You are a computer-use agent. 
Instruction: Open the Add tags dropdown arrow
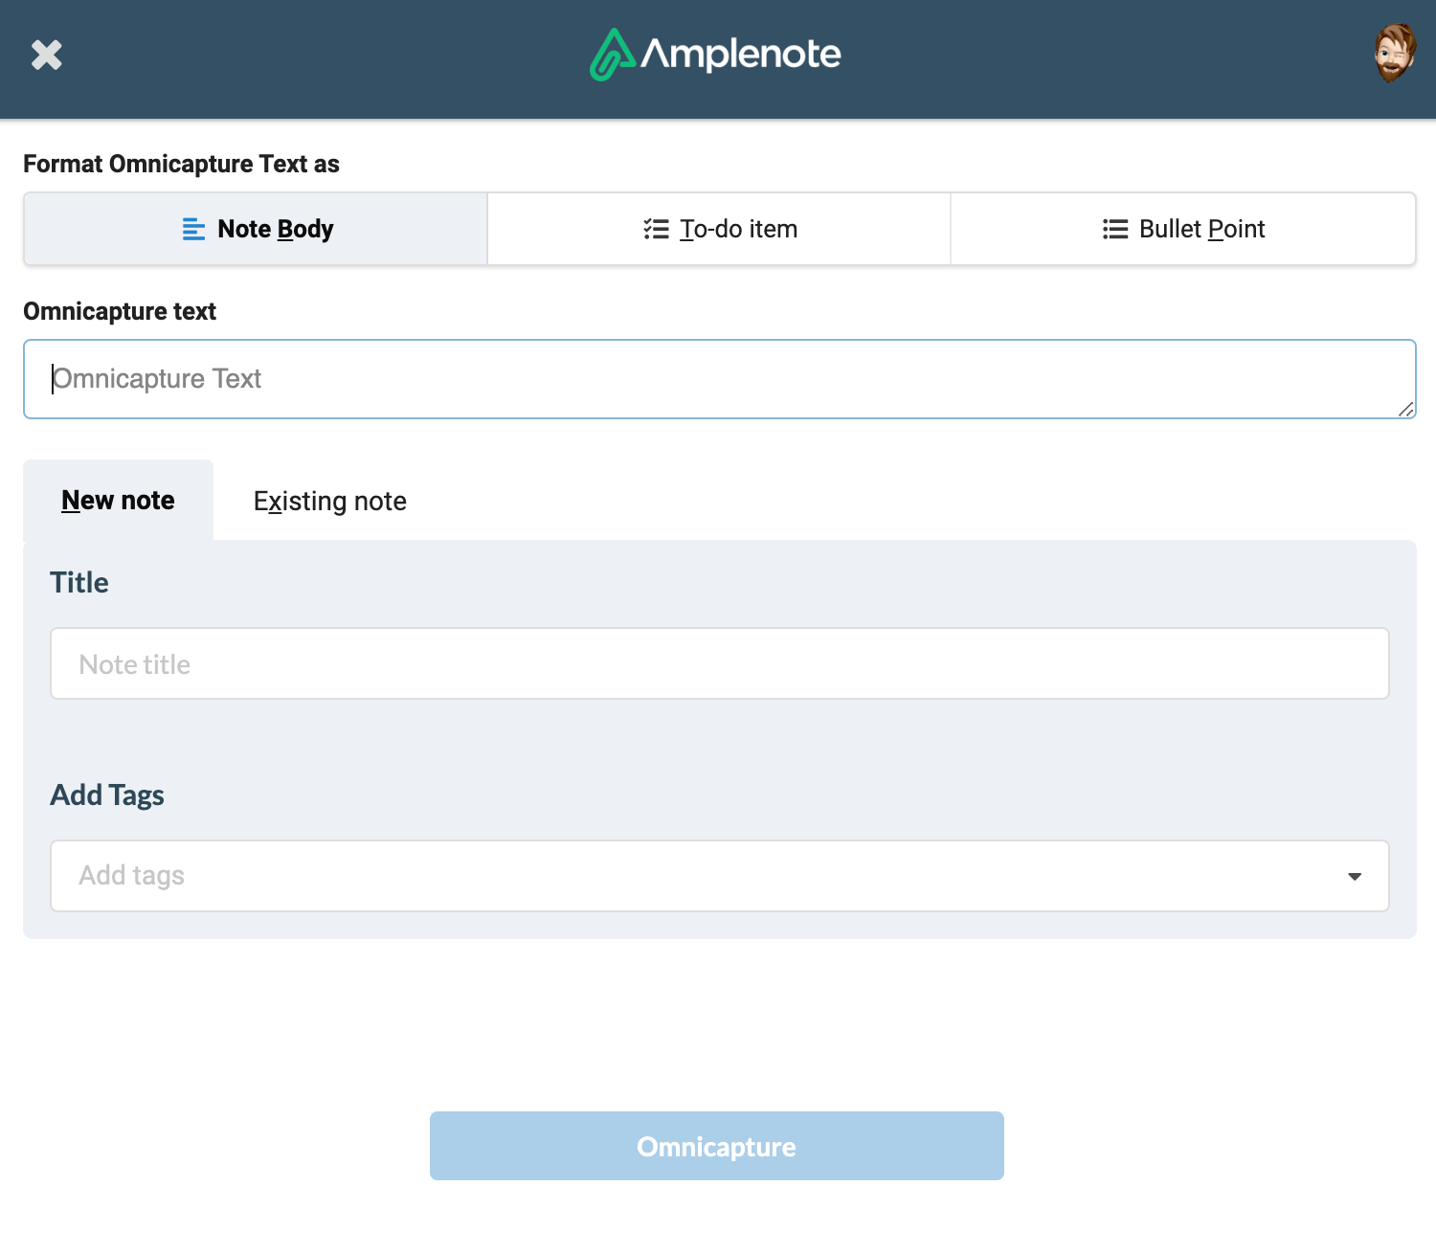tap(1355, 876)
